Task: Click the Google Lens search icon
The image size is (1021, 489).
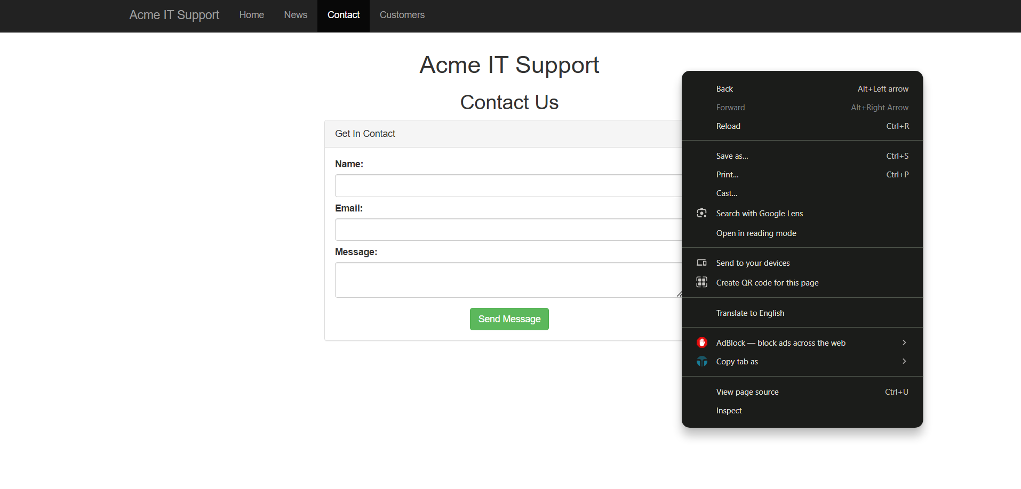Action: click(701, 213)
